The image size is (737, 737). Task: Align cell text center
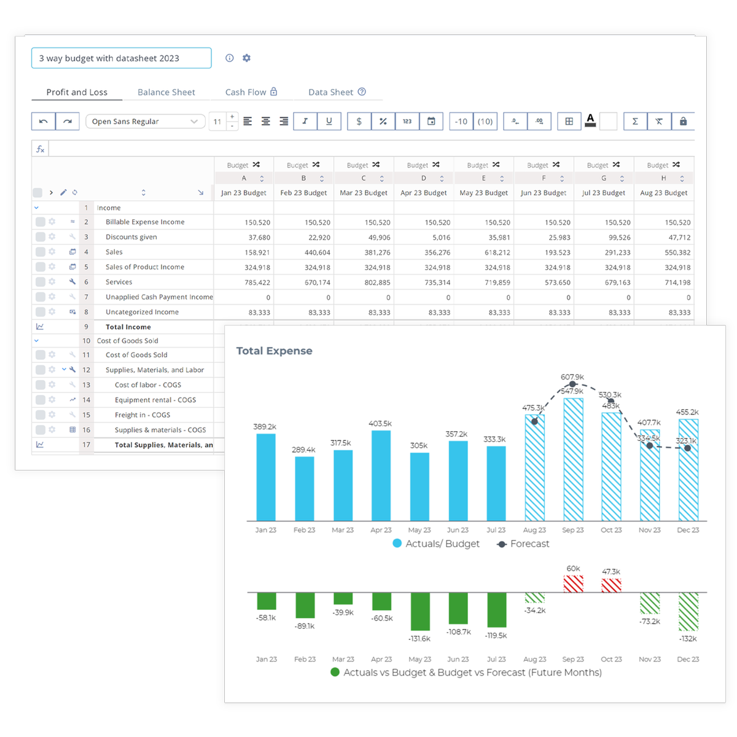266,121
